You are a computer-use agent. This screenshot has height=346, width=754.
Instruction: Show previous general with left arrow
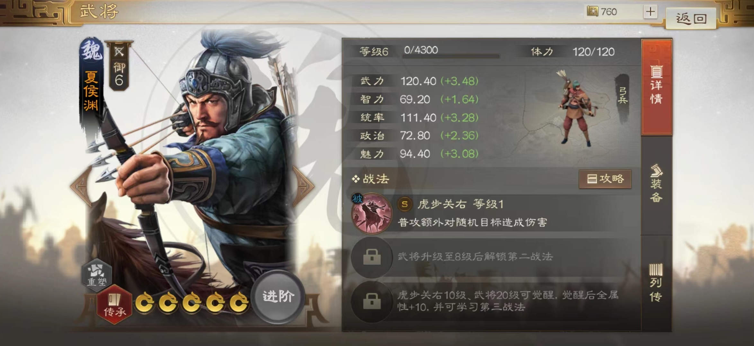coord(81,185)
